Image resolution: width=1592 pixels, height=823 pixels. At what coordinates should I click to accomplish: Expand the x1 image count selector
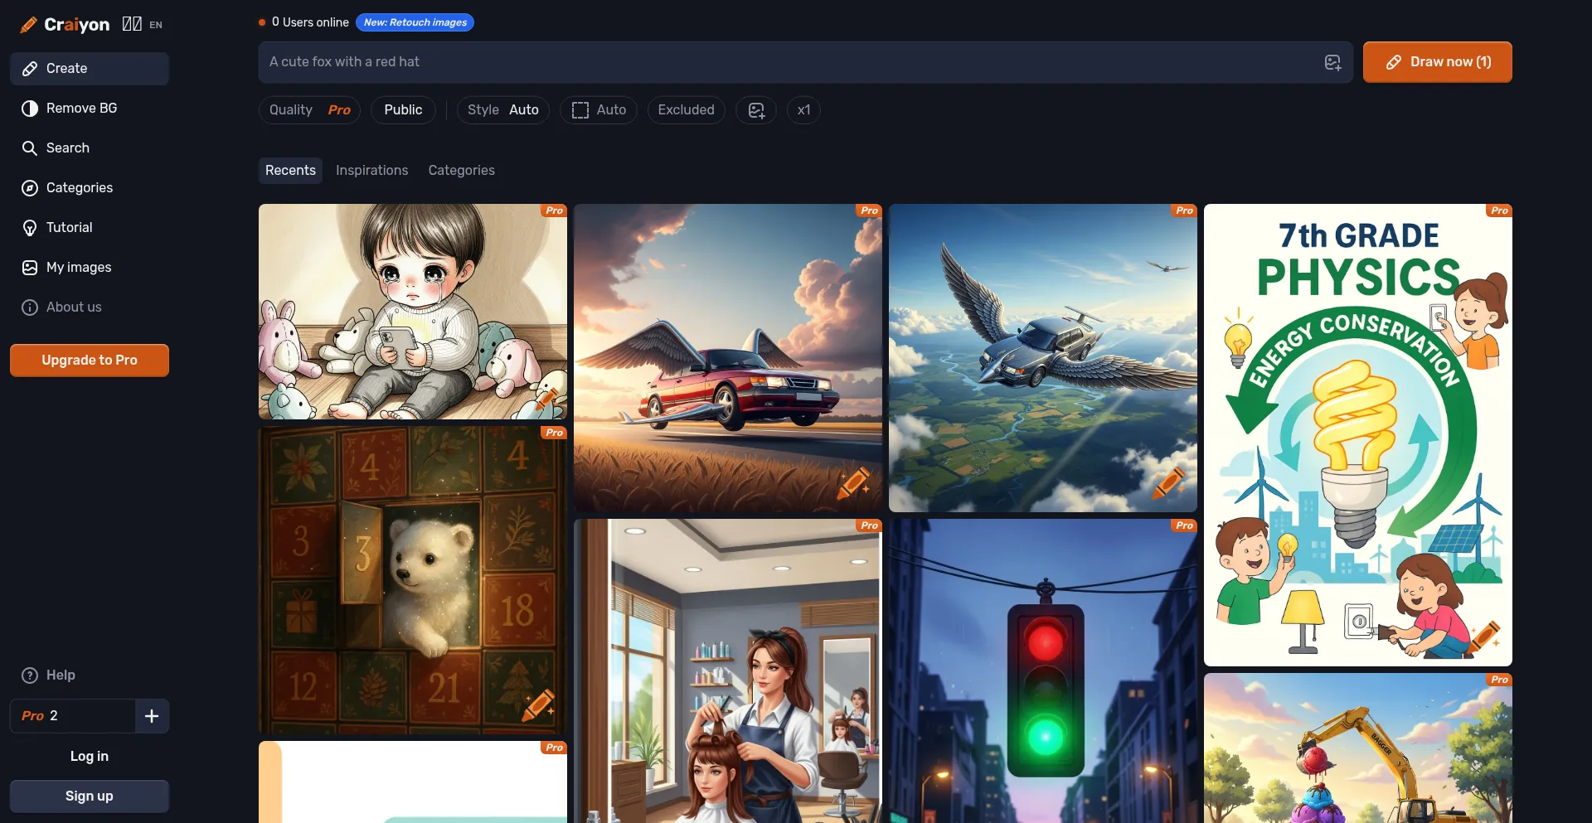(x=803, y=110)
